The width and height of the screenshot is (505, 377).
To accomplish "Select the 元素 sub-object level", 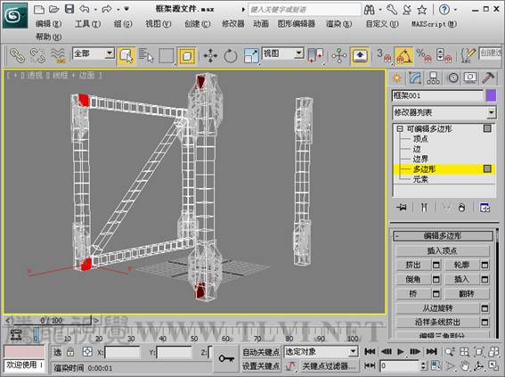I will (x=420, y=179).
